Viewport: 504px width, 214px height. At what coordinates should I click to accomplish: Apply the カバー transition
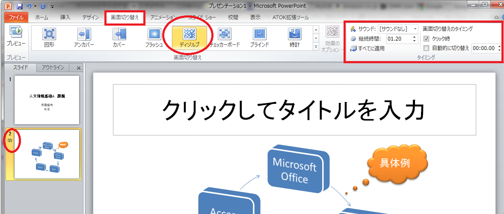(x=119, y=38)
